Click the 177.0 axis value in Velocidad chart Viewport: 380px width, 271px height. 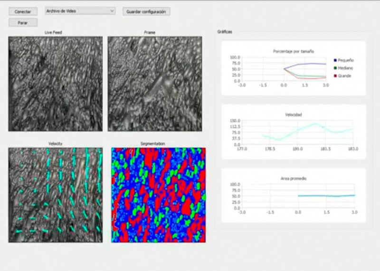[x=242, y=149]
